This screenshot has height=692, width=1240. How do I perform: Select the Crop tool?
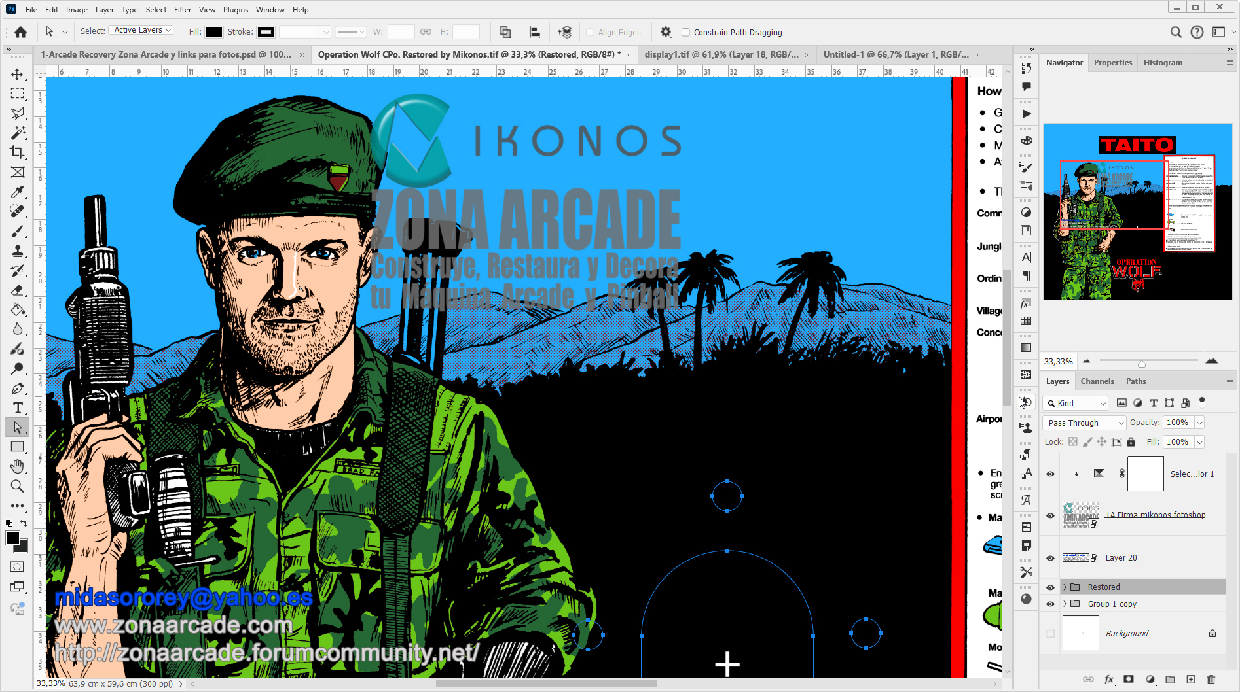pyautogui.click(x=18, y=152)
